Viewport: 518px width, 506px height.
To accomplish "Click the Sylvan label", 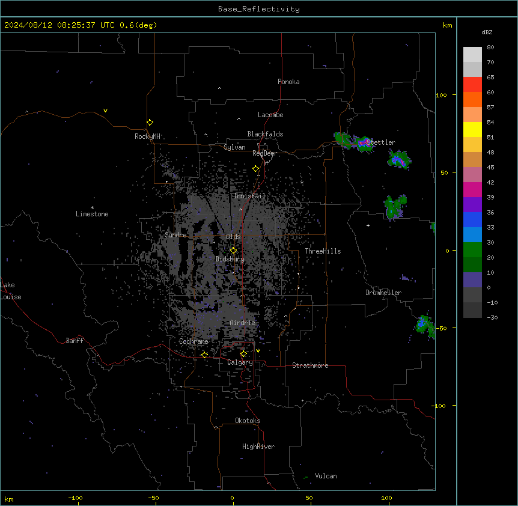I will (234, 147).
